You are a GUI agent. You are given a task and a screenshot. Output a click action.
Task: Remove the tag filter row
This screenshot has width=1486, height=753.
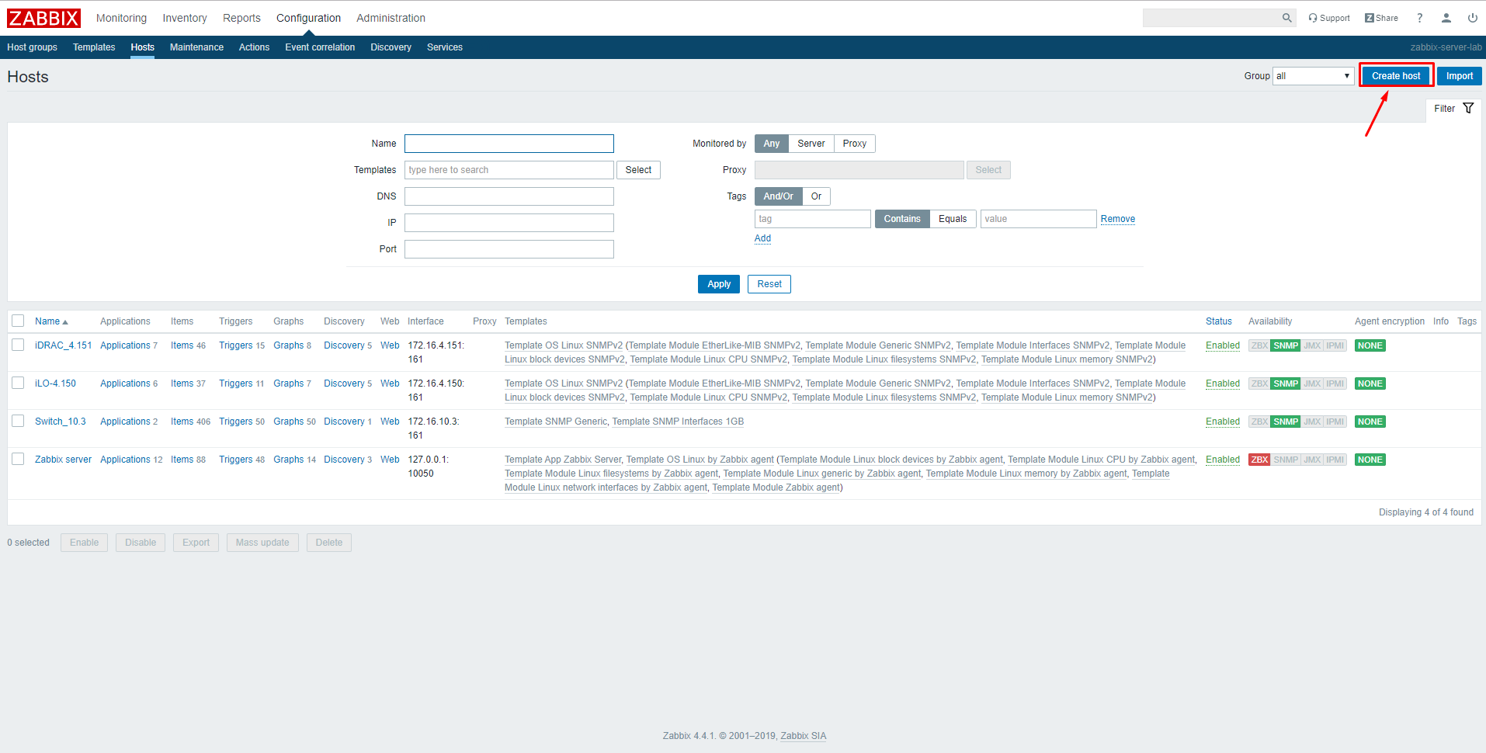[1117, 219]
